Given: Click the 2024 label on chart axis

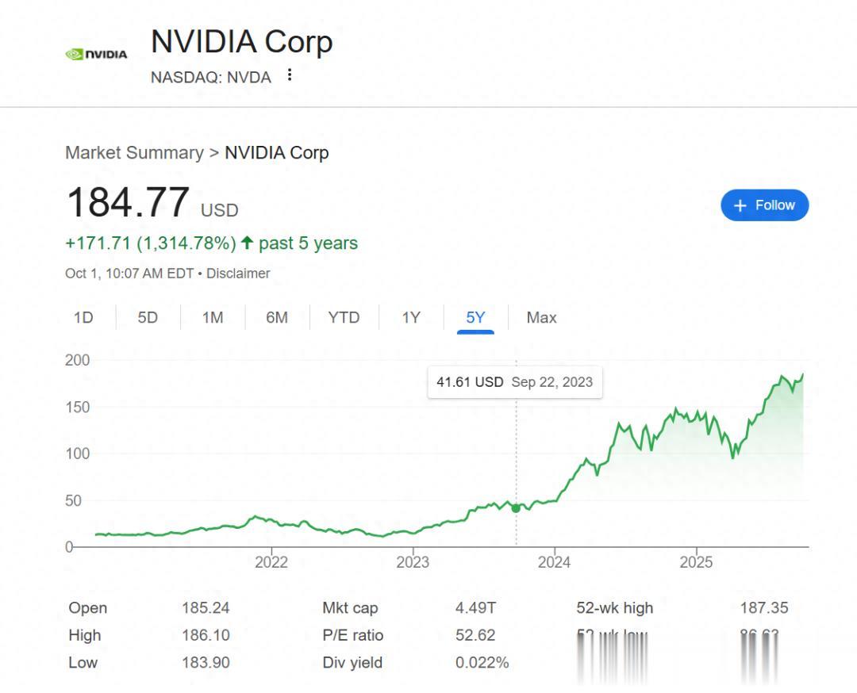Looking at the screenshot, I should tap(554, 562).
